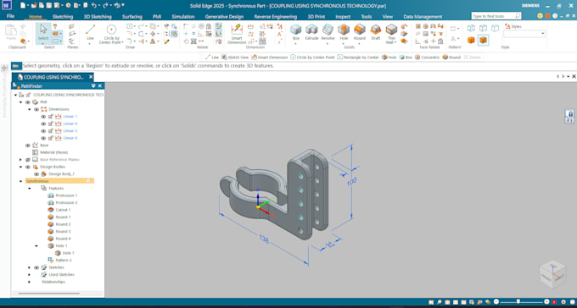Hide the Linear 4 dimension
The width and height of the screenshot is (577, 308).
tap(43, 124)
